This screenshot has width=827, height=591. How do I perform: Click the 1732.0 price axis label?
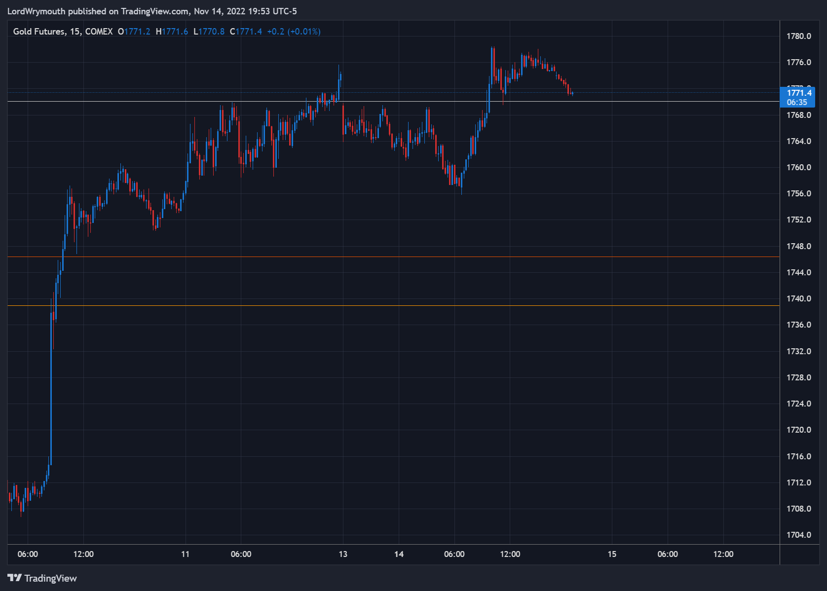pos(799,351)
